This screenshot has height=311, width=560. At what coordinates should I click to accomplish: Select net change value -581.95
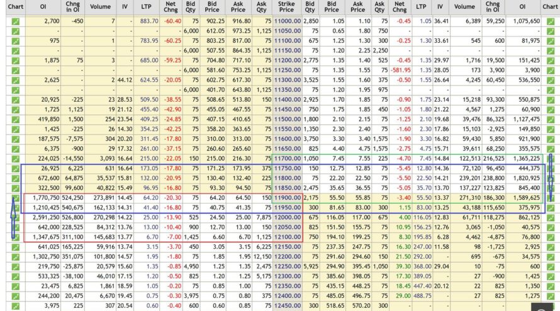tap(400, 70)
